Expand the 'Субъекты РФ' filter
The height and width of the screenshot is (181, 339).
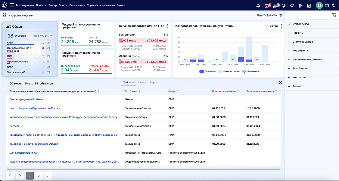click(300, 24)
